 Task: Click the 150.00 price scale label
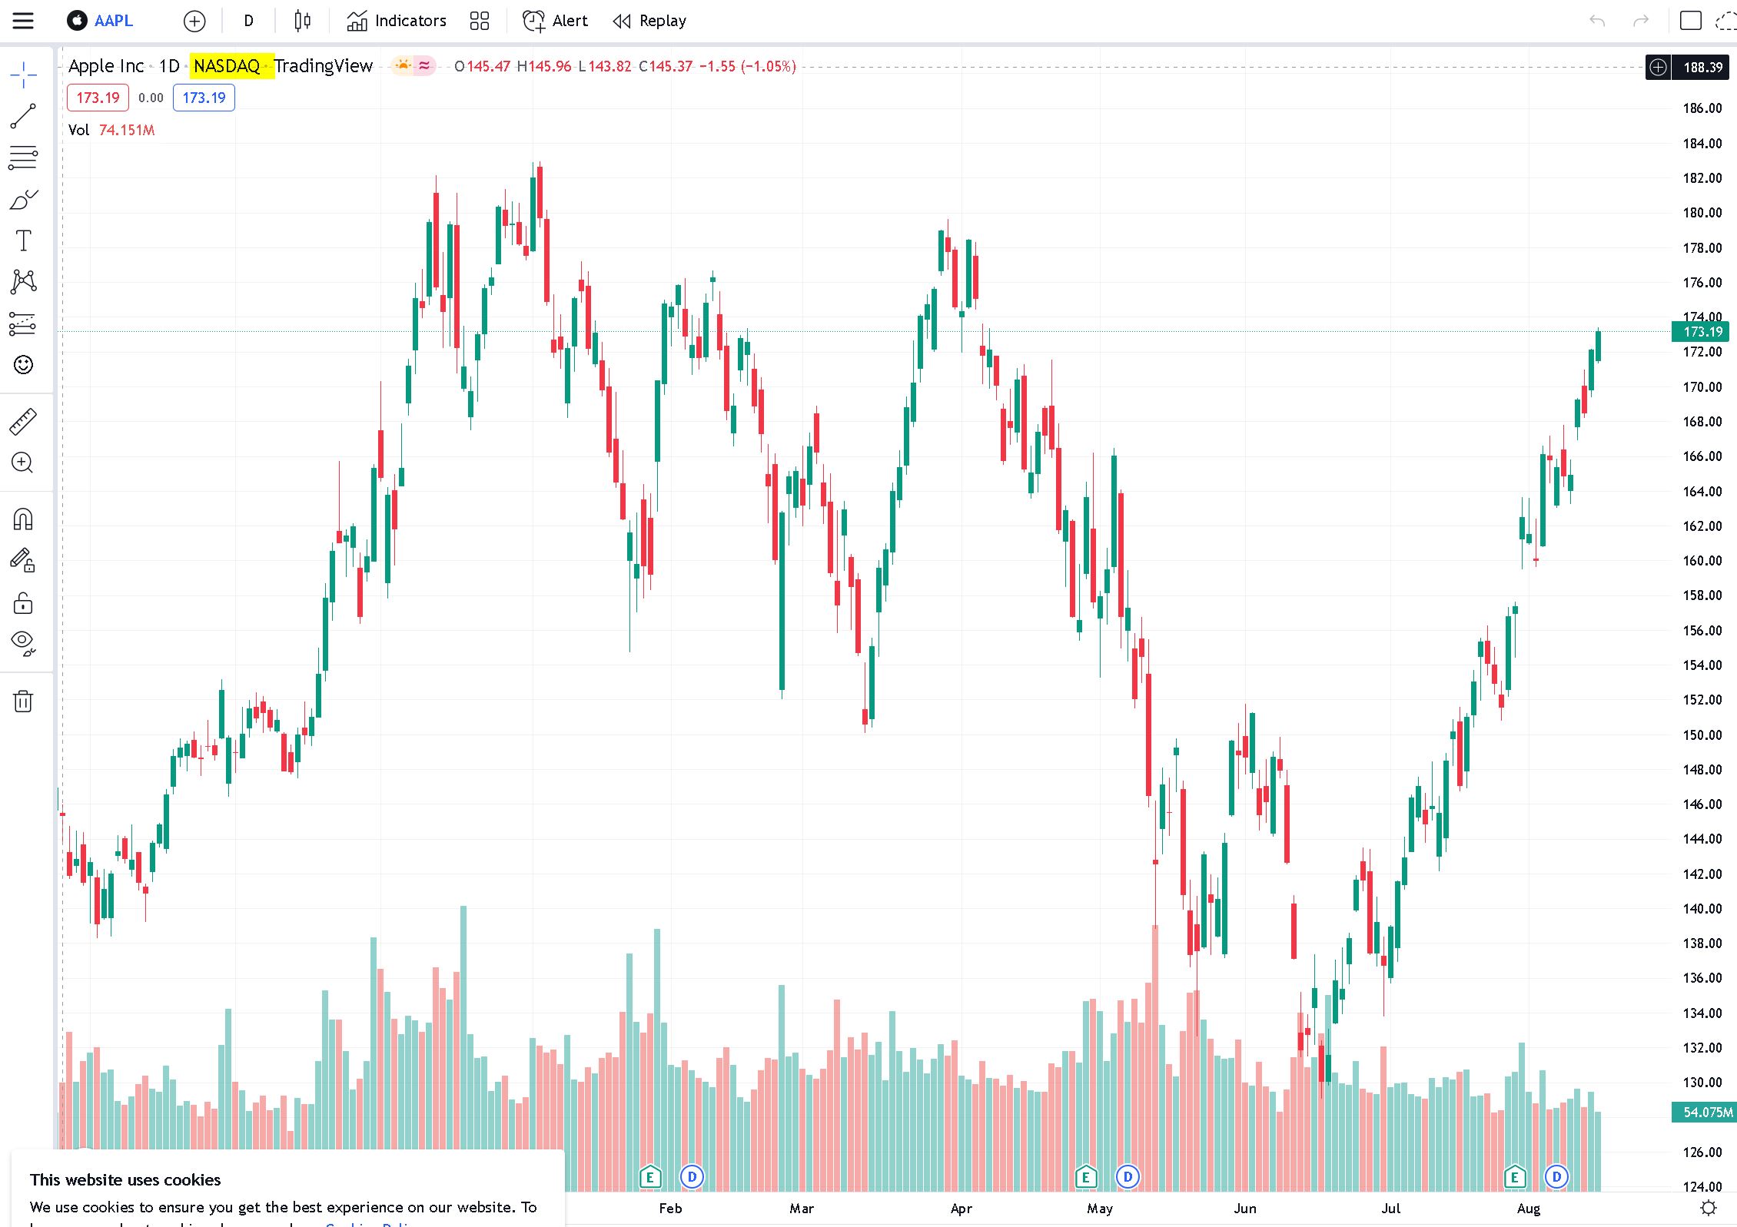point(1702,735)
